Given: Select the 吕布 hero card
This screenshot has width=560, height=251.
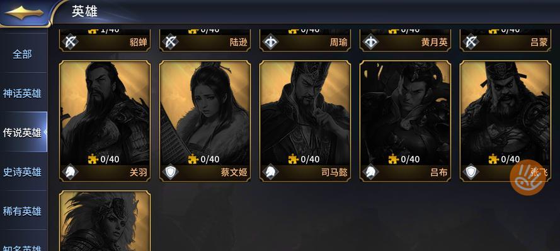Looking at the screenshot, I should (x=405, y=121).
